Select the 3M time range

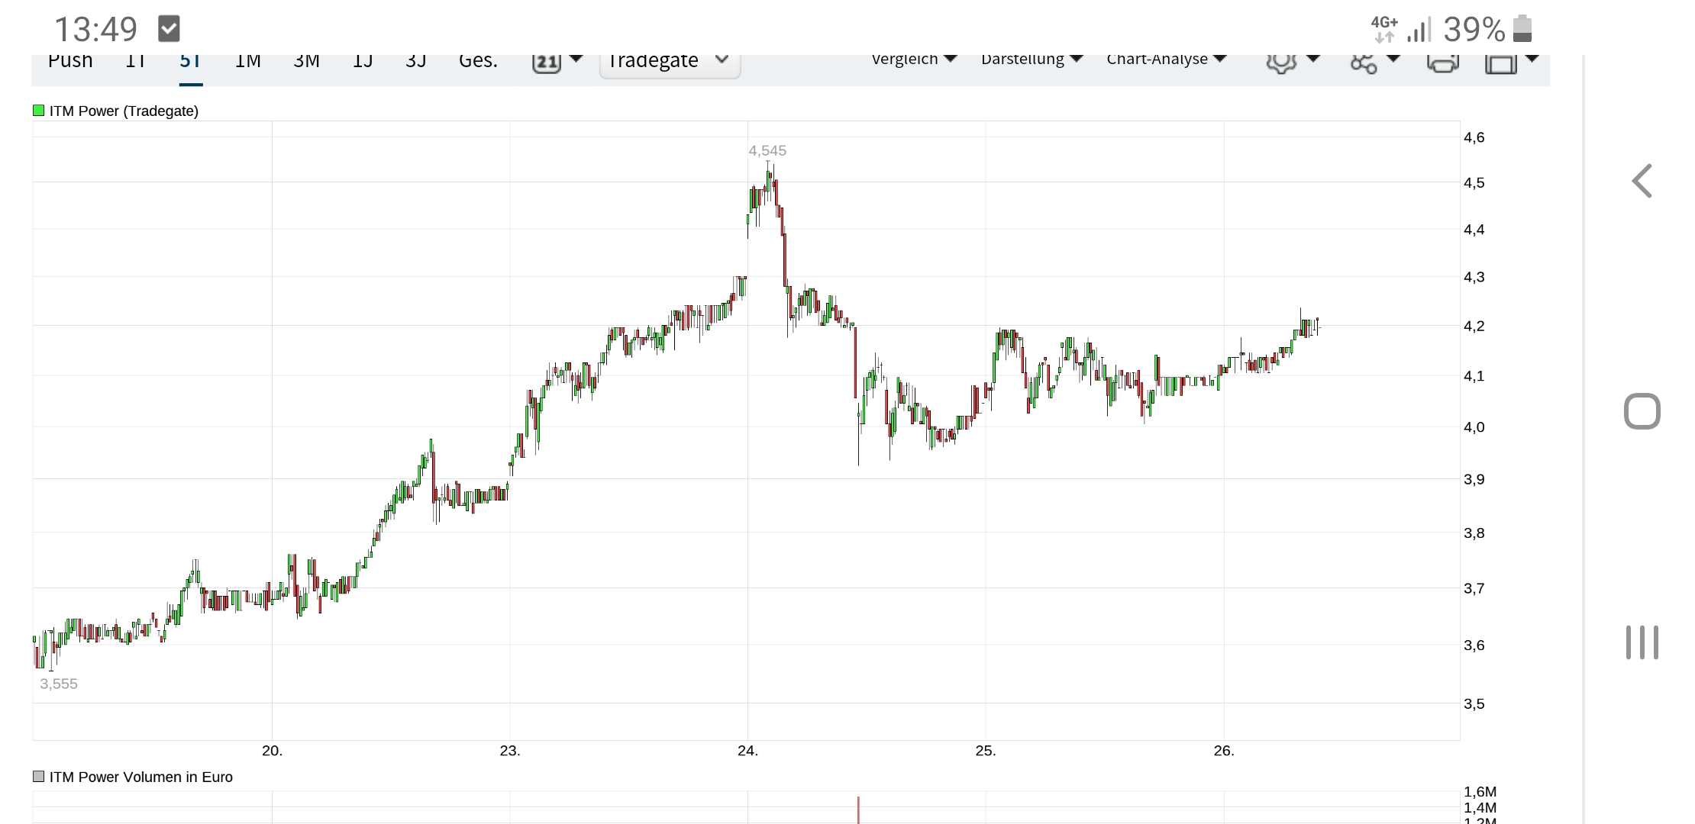306,61
